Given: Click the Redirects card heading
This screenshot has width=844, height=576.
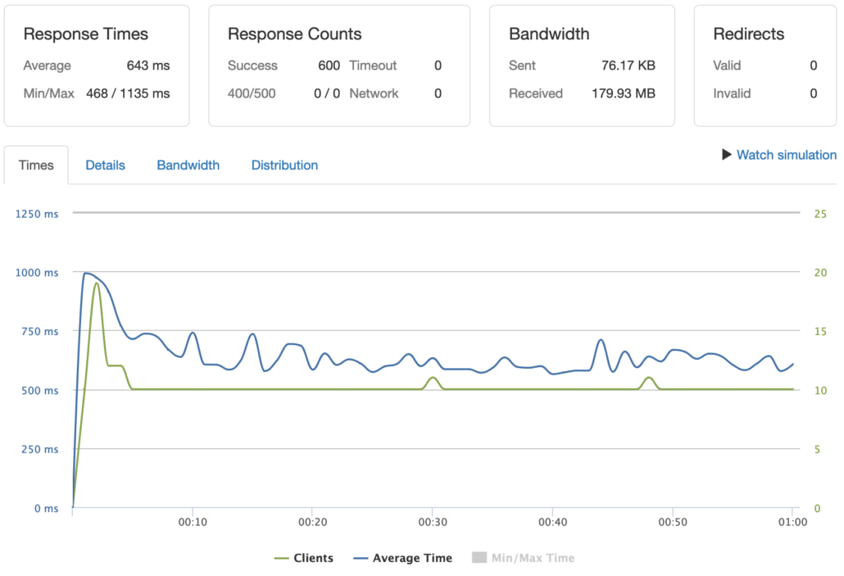Looking at the screenshot, I should coord(748,34).
